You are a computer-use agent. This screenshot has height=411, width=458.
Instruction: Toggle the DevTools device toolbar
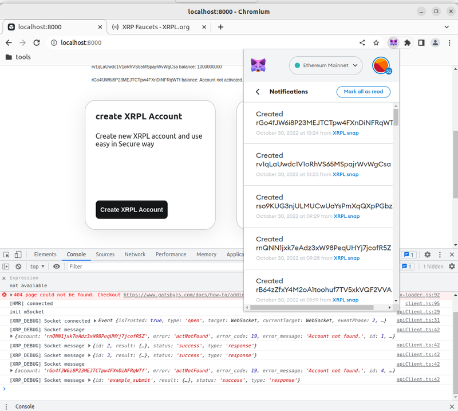(x=18, y=255)
